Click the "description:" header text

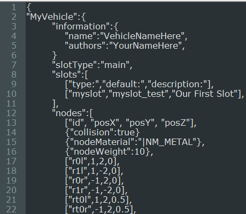coord(179,85)
